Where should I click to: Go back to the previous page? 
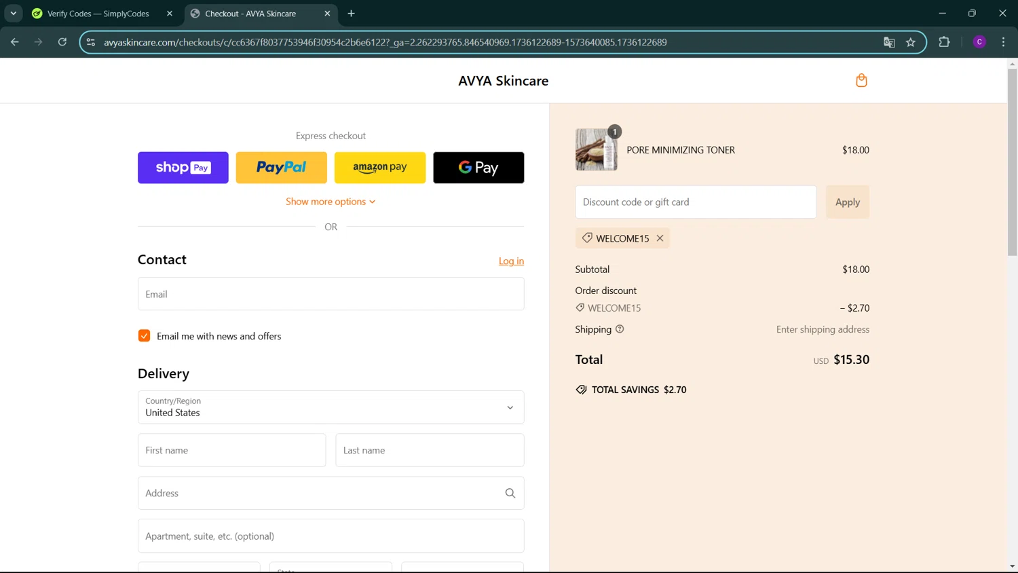click(x=15, y=42)
